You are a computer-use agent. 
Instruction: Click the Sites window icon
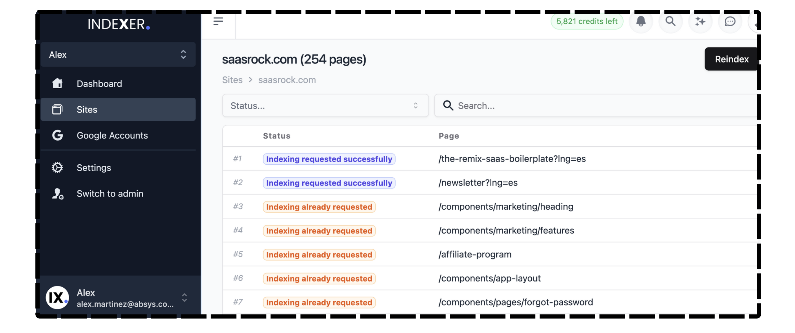57,109
